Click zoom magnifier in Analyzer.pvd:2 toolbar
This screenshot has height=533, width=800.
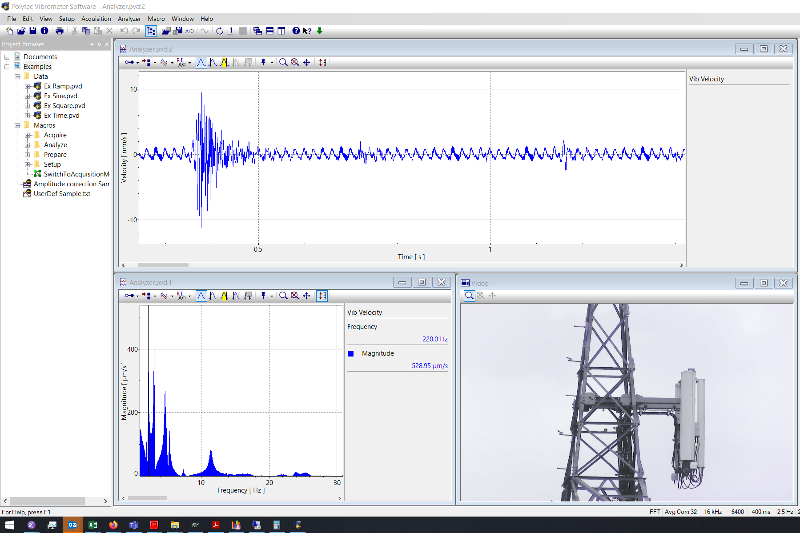click(x=283, y=62)
